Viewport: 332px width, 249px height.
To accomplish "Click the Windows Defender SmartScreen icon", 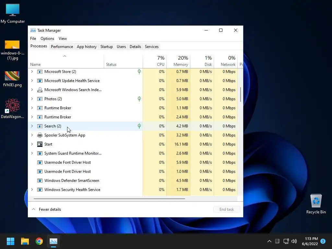I will [40, 181].
